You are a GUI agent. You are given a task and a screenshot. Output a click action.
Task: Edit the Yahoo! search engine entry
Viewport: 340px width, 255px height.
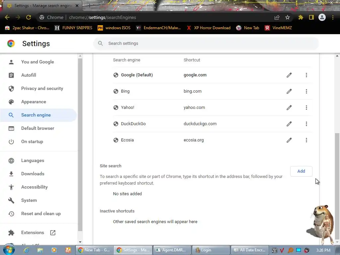click(x=289, y=108)
